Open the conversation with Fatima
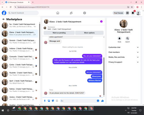144x115 pixels. pyautogui.click(x=20, y=90)
